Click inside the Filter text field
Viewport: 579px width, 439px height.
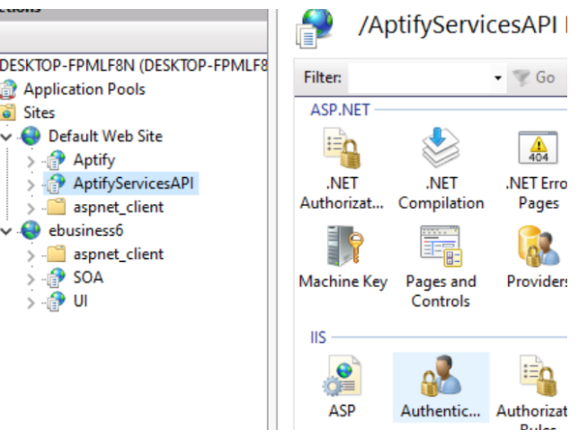tap(420, 77)
